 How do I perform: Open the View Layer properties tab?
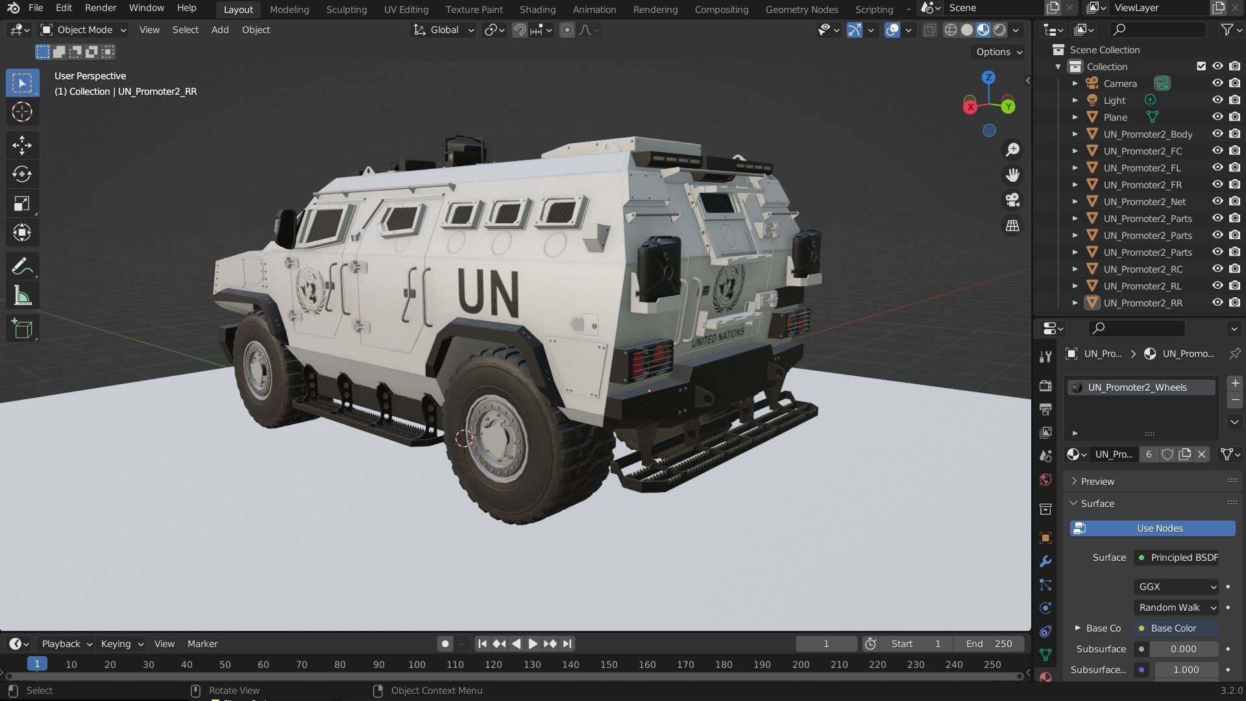pyautogui.click(x=1045, y=432)
